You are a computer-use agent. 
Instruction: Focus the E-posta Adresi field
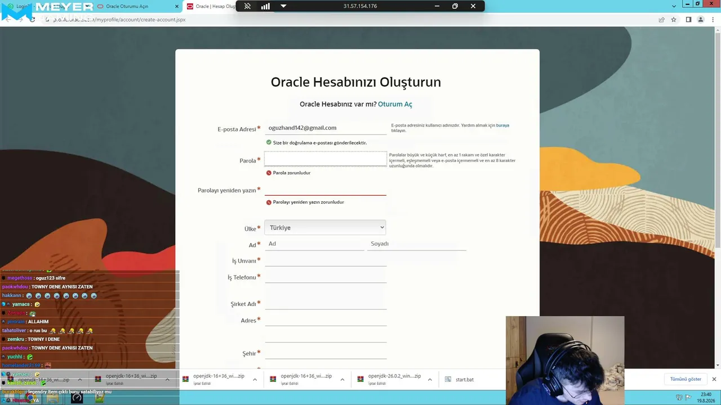326,128
